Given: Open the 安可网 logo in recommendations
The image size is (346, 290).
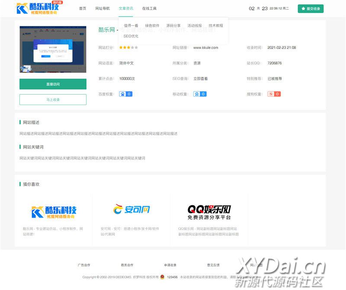Looking at the screenshot, I should click(x=131, y=210).
